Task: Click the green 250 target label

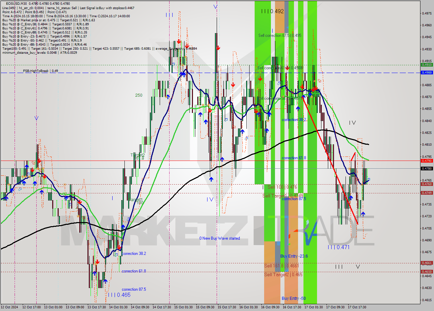Action: click(139, 95)
